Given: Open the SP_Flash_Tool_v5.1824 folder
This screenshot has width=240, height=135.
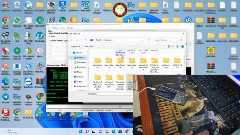Looking at the screenshot, I should click(97, 82).
